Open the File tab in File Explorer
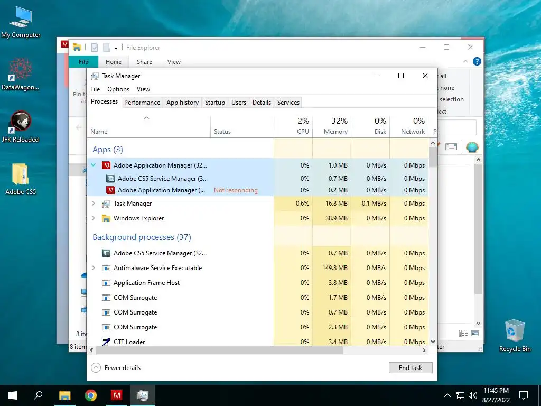The image size is (541, 406). [83, 62]
